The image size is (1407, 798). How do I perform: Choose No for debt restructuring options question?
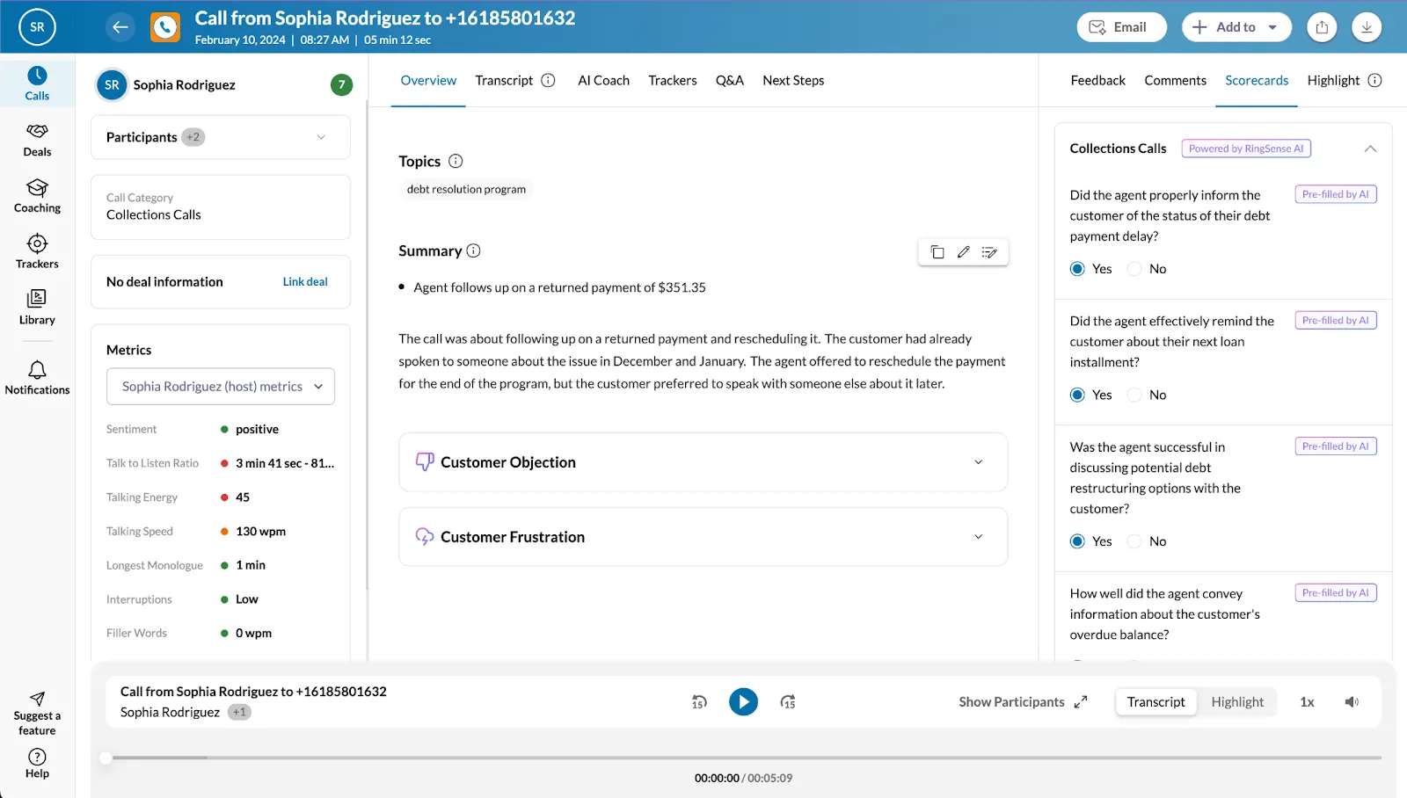tap(1135, 542)
